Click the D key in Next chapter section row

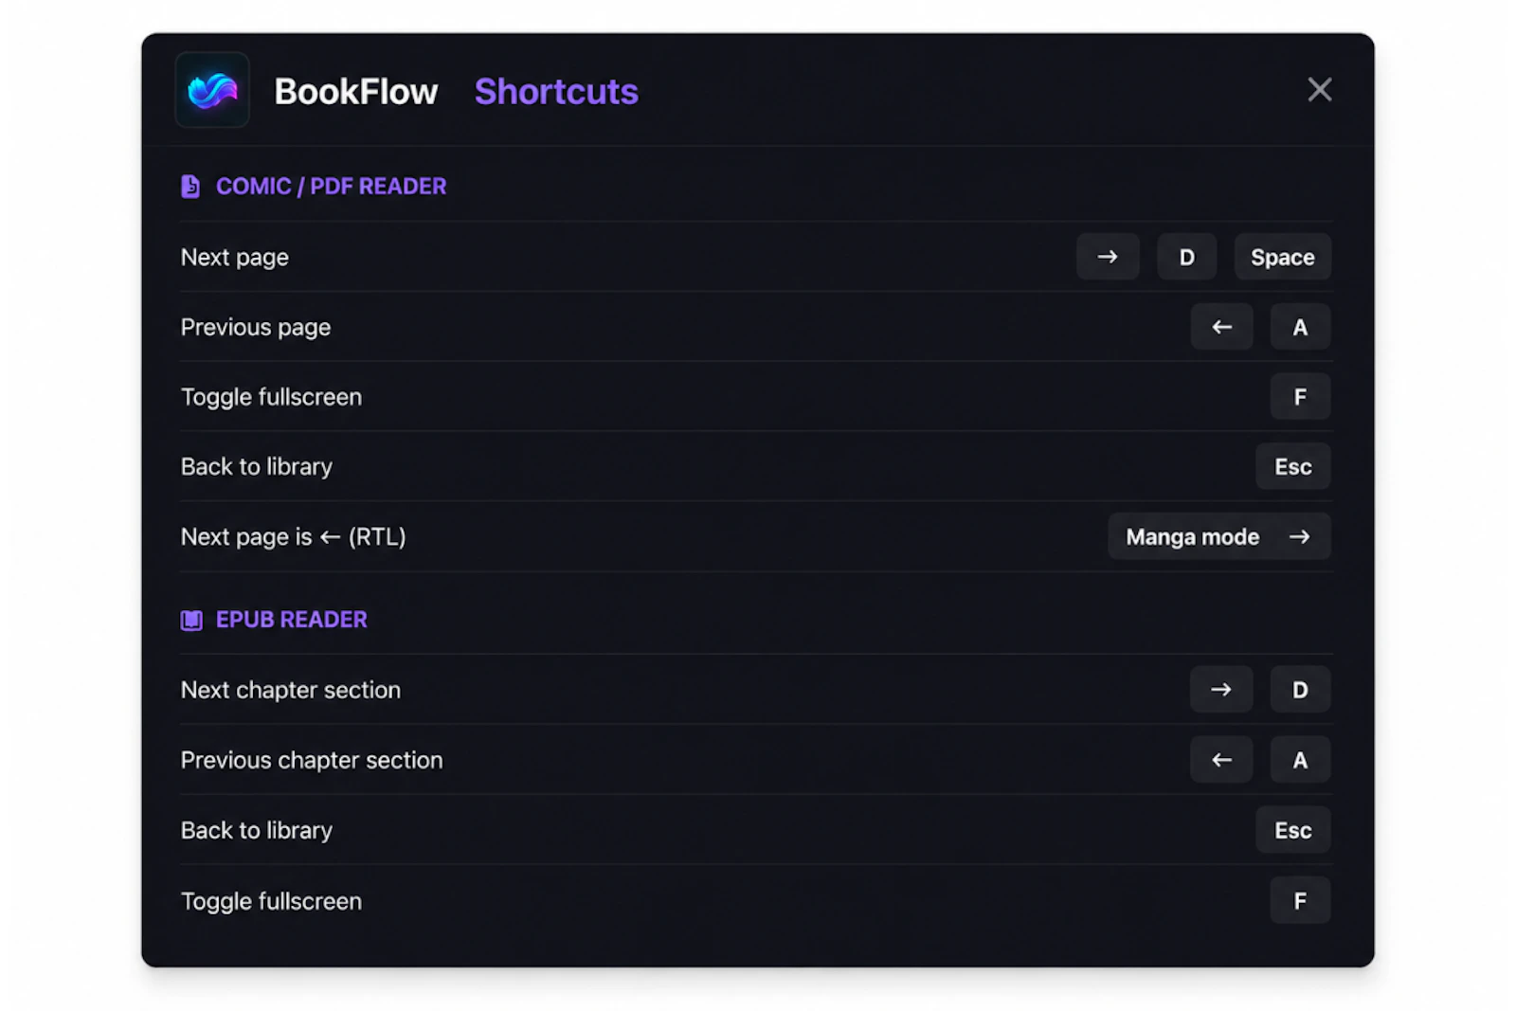[1300, 690]
